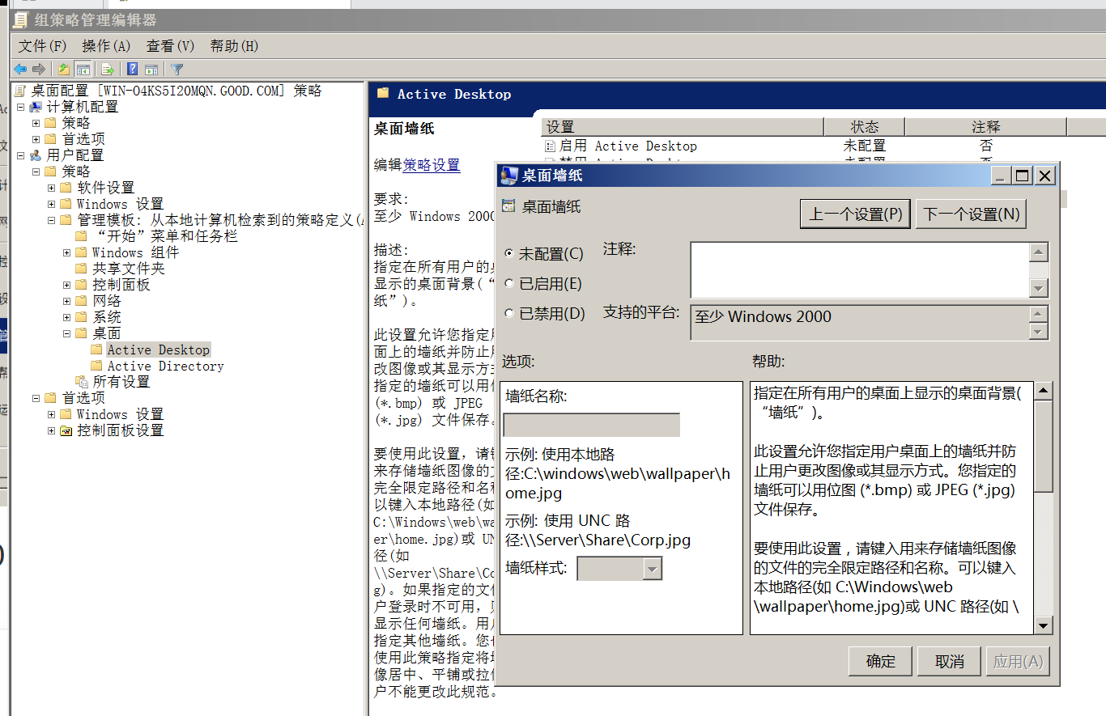Click the Back arrow toolbar icon

(20, 70)
